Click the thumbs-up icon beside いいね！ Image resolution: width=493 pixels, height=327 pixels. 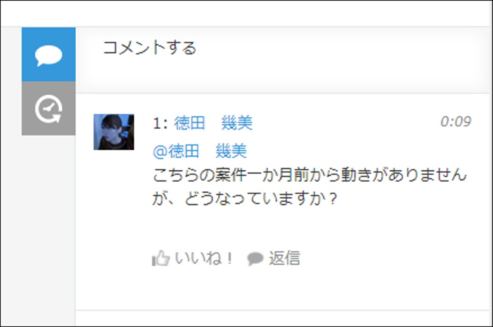161,258
